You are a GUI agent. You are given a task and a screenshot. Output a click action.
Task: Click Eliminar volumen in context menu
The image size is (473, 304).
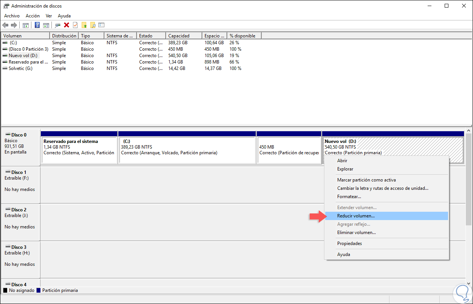[x=356, y=233]
